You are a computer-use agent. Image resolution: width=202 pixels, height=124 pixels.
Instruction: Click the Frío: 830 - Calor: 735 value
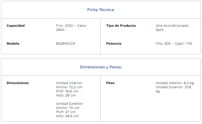click(174, 44)
